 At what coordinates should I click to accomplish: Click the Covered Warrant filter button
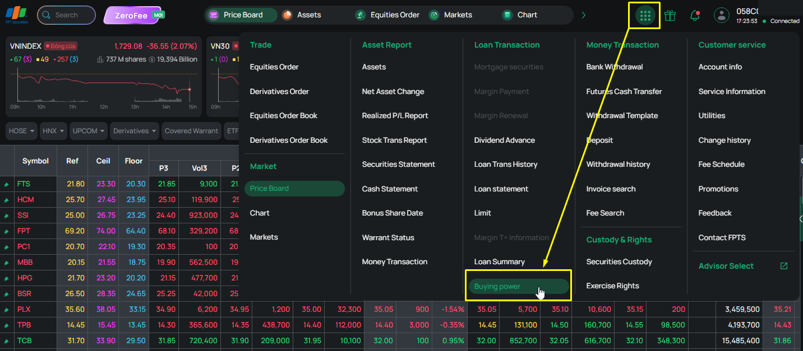coord(191,131)
